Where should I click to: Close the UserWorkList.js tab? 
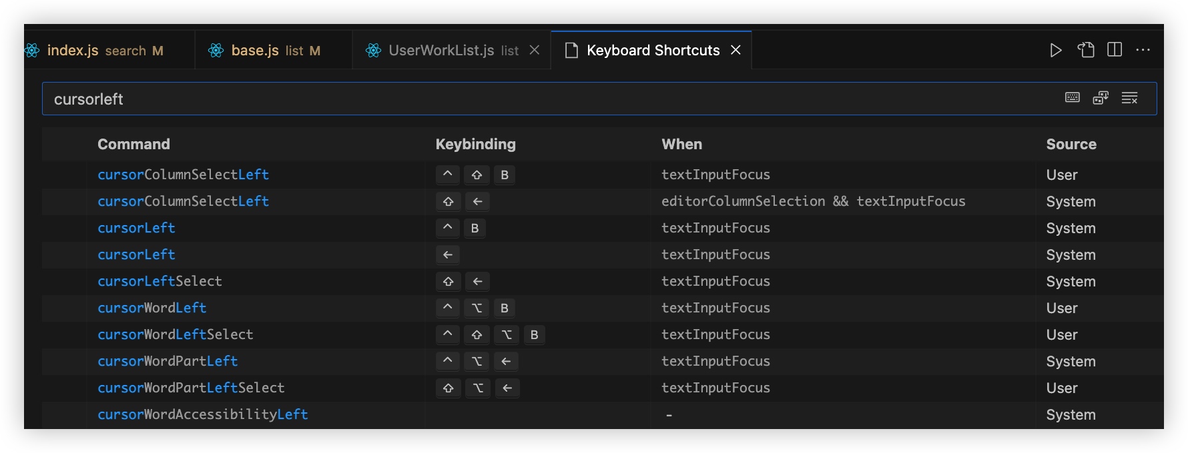[x=534, y=51]
